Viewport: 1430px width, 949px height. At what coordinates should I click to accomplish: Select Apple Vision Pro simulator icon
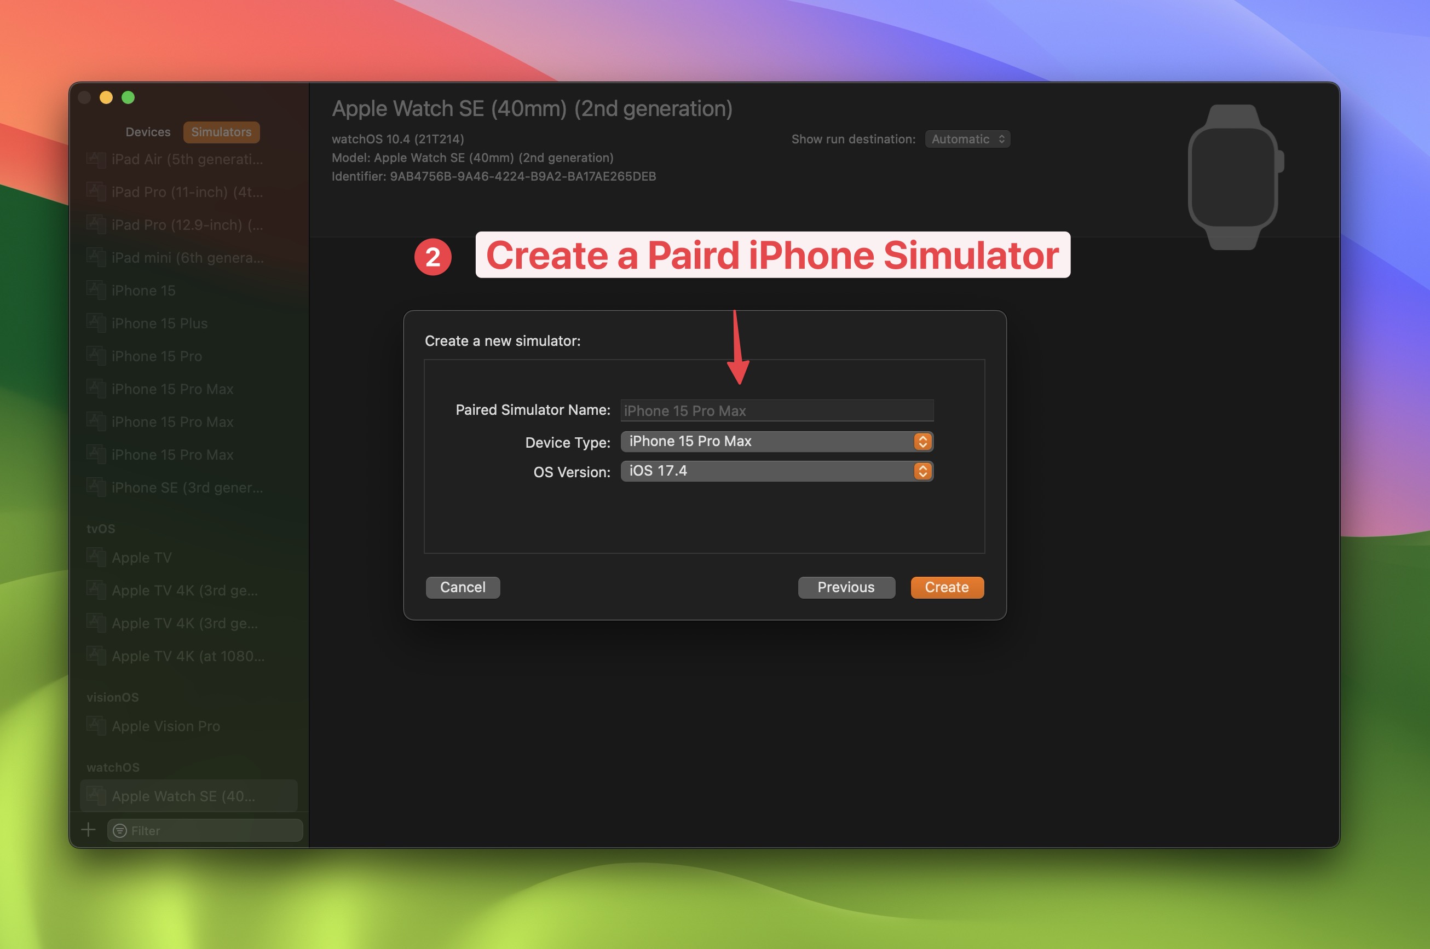pos(96,726)
